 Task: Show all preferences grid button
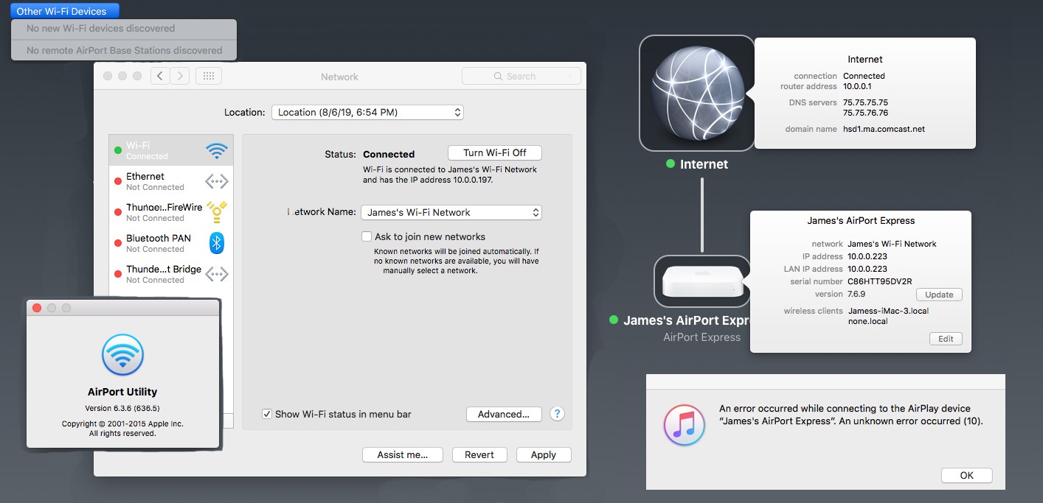coord(209,76)
